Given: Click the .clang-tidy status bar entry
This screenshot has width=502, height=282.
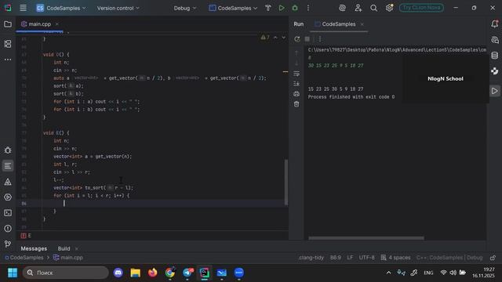Looking at the screenshot, I should click(x=311, y=258).
